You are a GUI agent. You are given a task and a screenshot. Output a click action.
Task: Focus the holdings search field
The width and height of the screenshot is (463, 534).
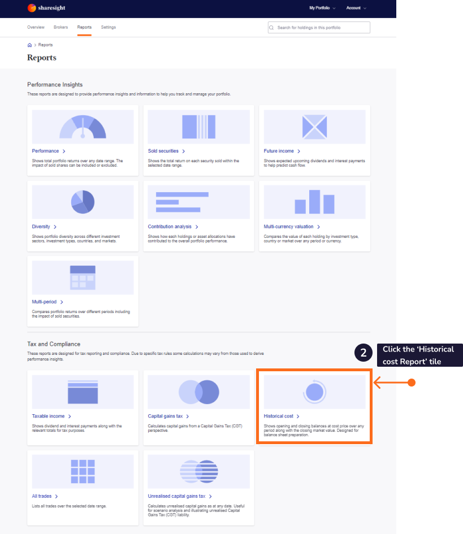coord(319,28)
